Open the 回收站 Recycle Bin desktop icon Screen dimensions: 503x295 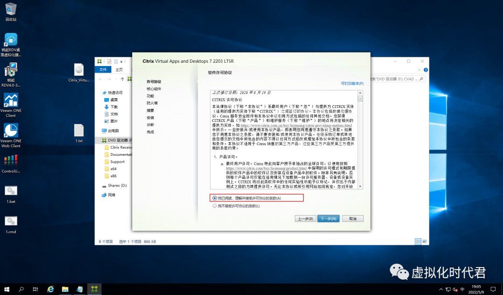[x=11, y=12]
